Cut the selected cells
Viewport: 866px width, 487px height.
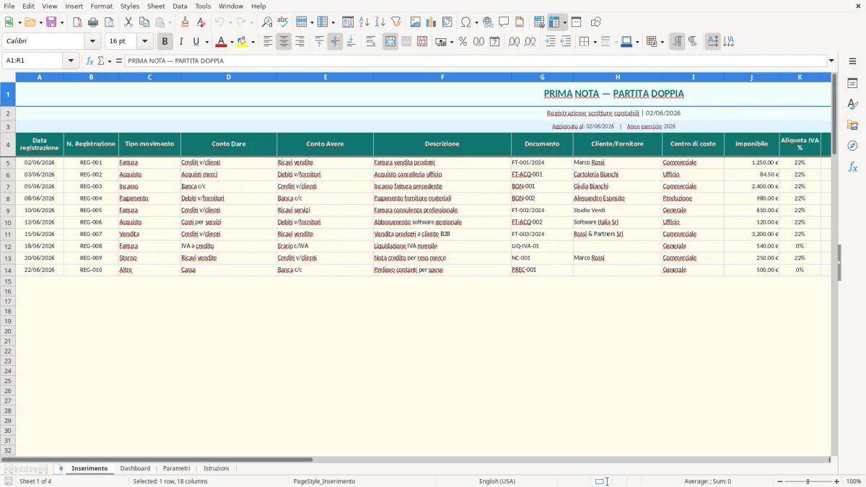[x=128, y=22]
